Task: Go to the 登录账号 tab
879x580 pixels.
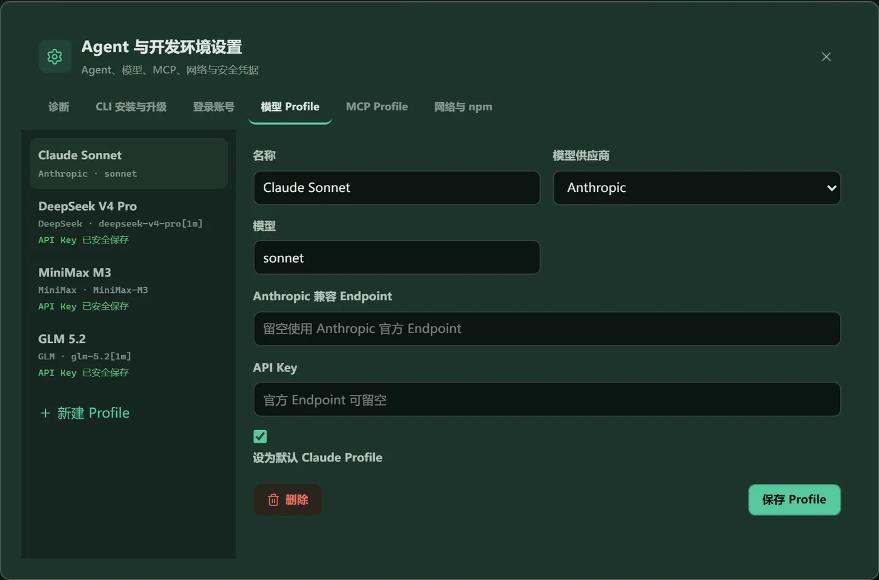Action: point(213,107)
